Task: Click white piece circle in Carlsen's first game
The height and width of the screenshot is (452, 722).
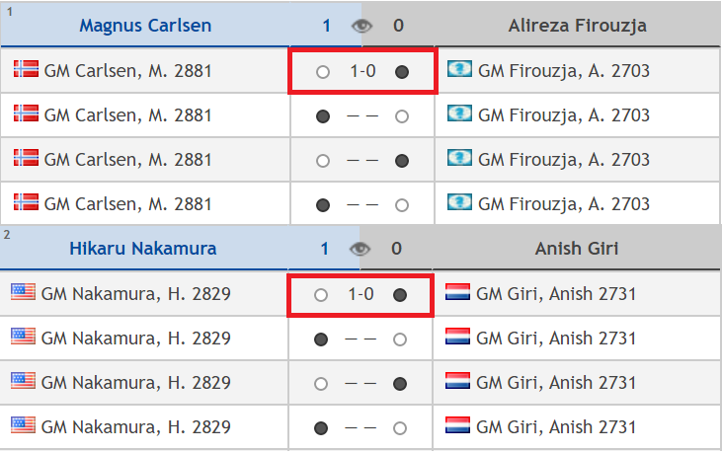Action: point(322,72)
